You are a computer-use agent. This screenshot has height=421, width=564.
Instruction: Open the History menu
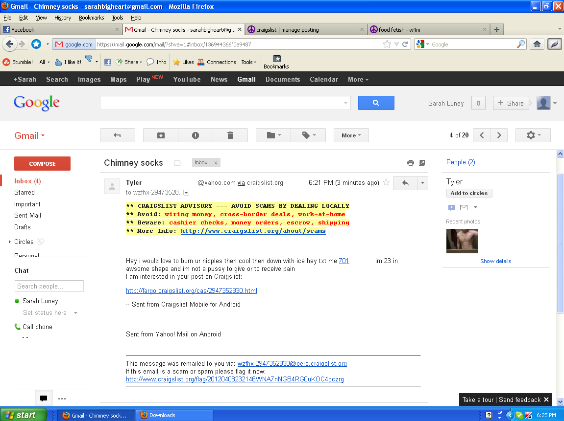63,18
